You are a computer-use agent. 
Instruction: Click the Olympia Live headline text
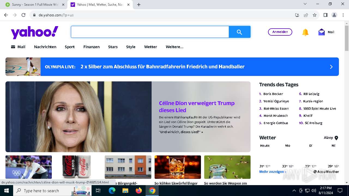163,67
